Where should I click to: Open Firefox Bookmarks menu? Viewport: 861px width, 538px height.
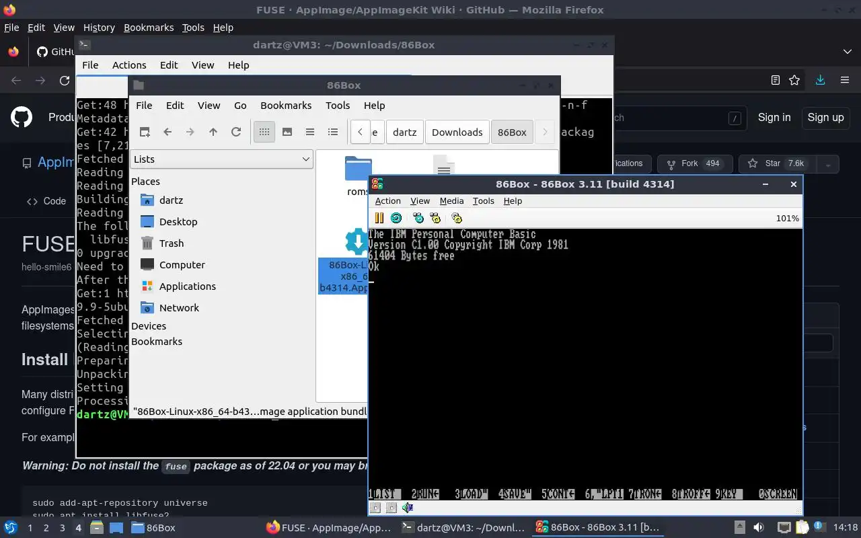point(149,28)
